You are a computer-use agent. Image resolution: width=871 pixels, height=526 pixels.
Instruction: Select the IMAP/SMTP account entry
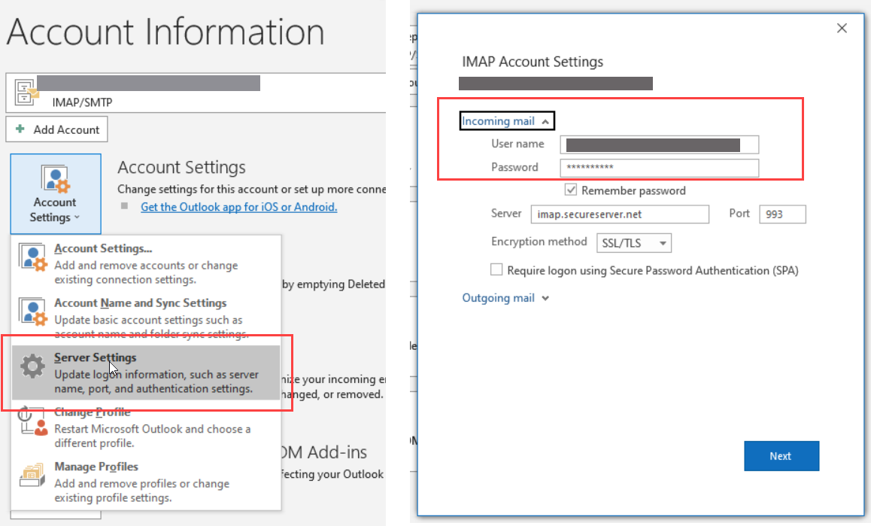point(196,93)
